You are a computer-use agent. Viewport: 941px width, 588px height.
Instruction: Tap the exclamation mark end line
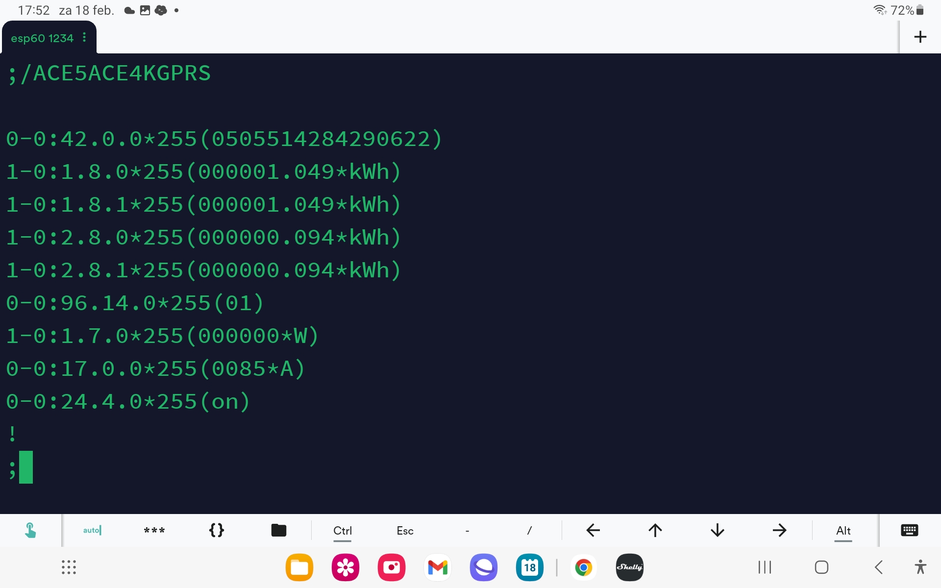[12, 434]
